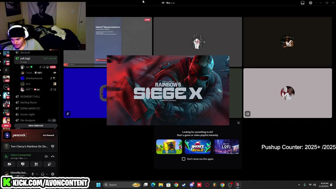Join the General voice channel

coord(35,52)
